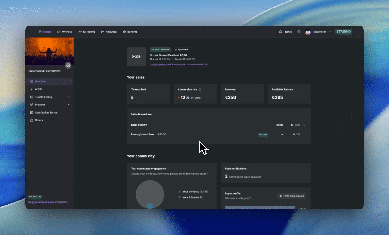
Task: Open the Analytics section
Action: pos(109,32)
